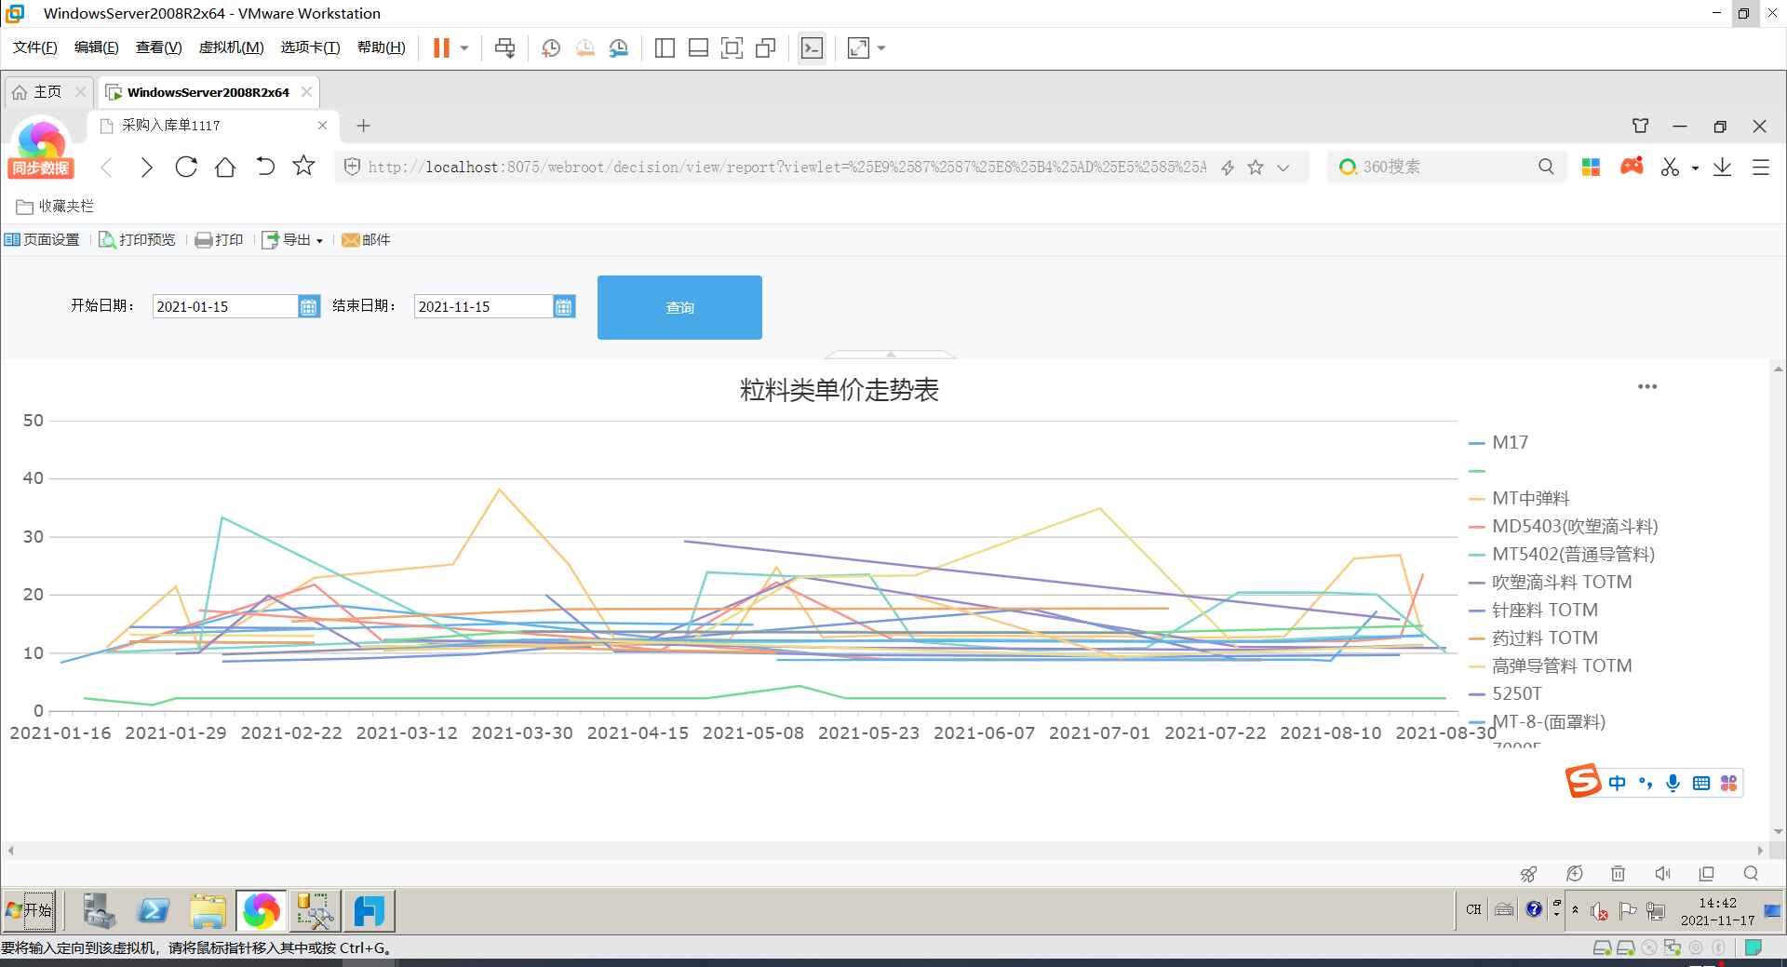The height and width of the screenshot is (967, 1787).
Task: Open the chart options ellipsis menu
Action: tap(1647, 387)
